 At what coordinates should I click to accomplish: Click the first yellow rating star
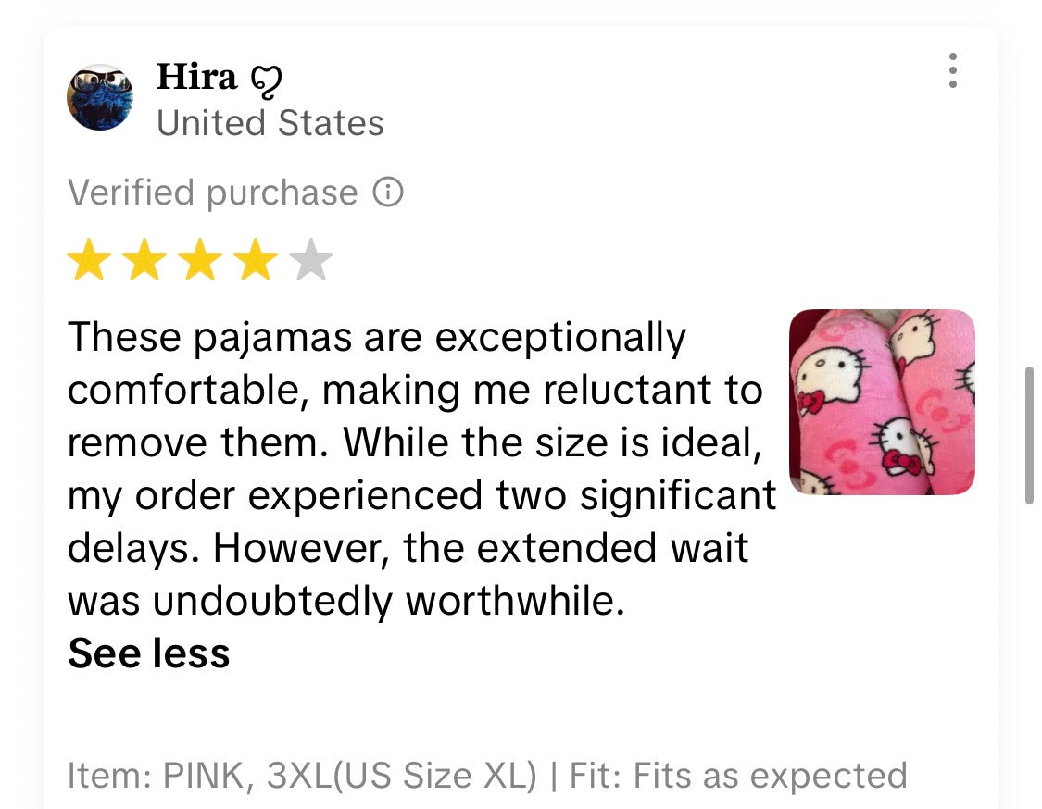point(89,261)
